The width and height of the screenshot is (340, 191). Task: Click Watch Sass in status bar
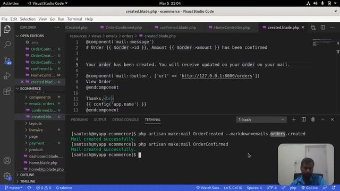point(208,188)
